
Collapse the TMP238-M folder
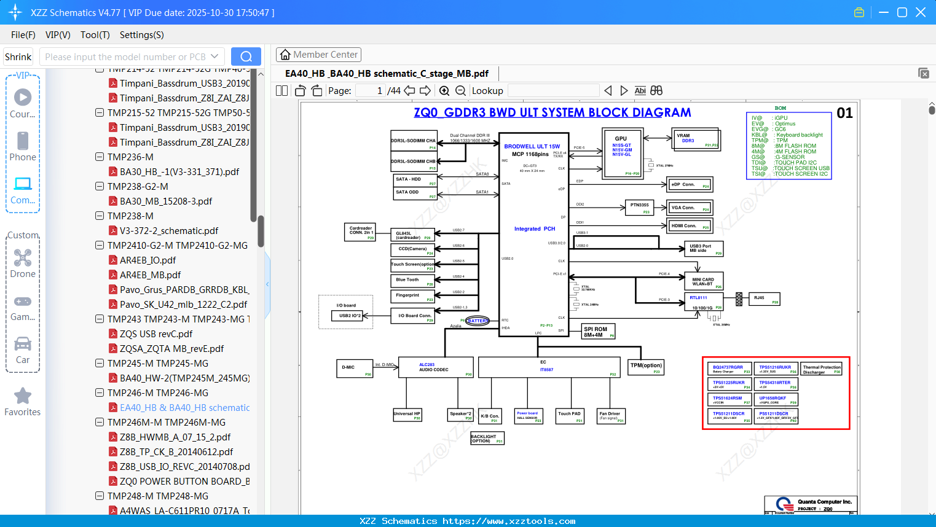point(100,216)
